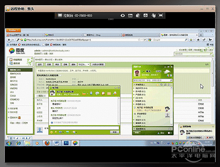This screenshot has width=220, height=167.
Task: Click monitor icon beside 控制台 label
Action: click(x=60, y=15)
